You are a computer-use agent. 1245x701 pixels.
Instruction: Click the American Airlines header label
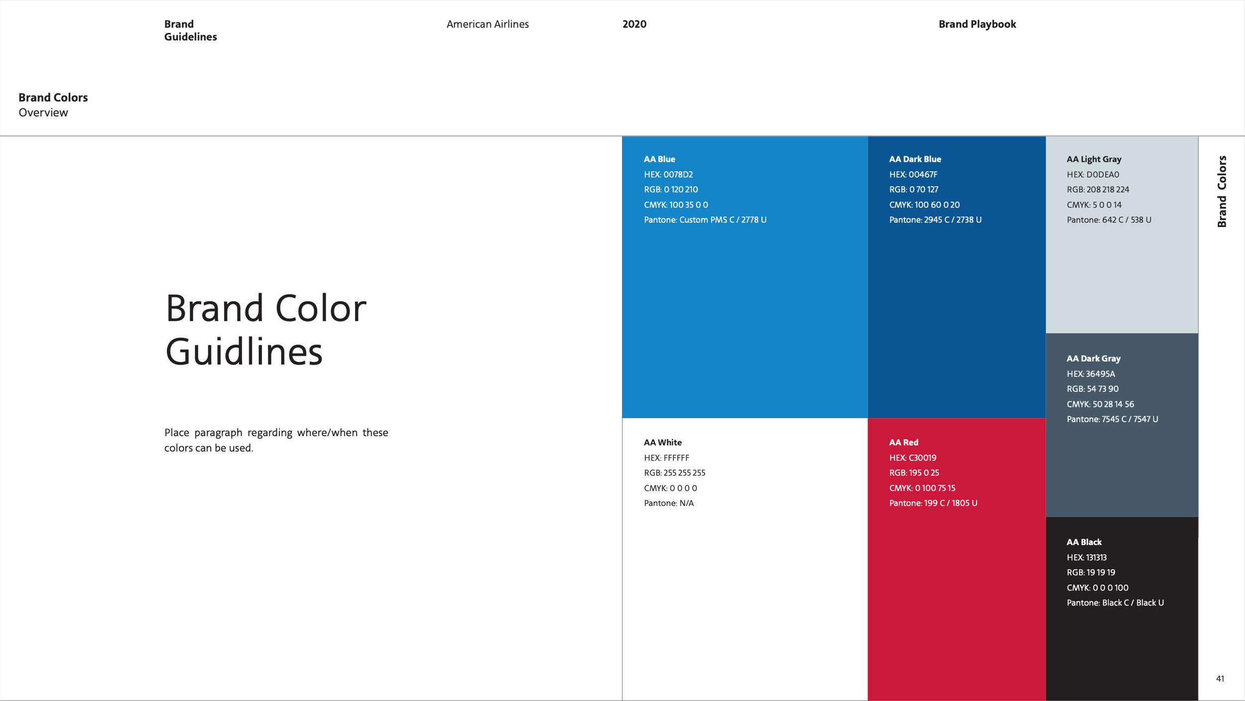click(x=488, y=24)
